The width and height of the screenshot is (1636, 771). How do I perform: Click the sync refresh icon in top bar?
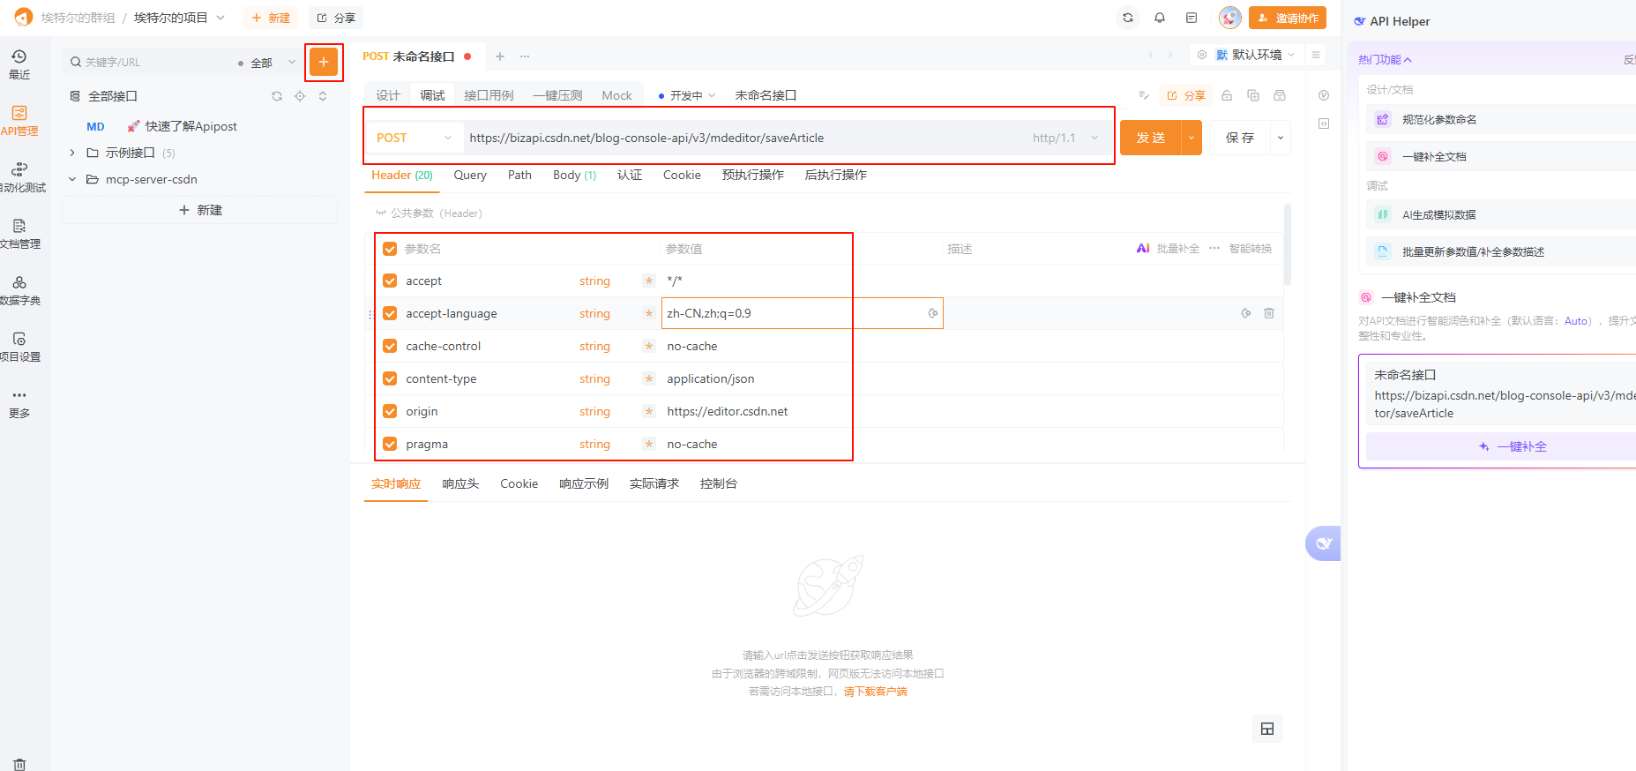coord(1128,18)
